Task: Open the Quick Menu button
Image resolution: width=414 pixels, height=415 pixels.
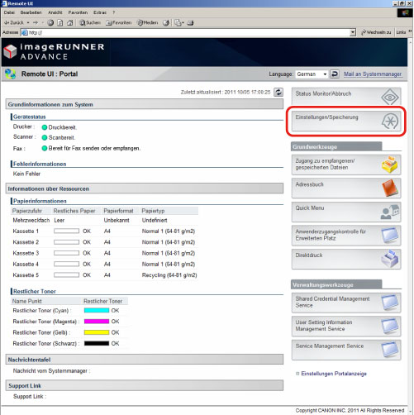Action: pyautogui.click(x=346, y=212)
